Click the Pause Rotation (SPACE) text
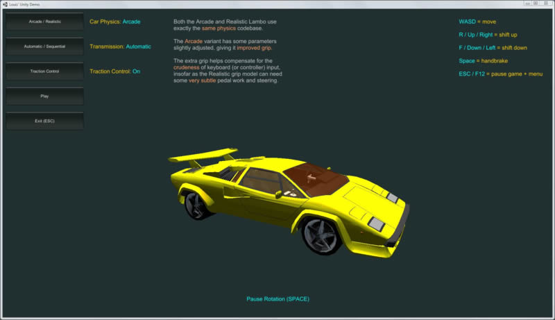 tap(277, 299)
